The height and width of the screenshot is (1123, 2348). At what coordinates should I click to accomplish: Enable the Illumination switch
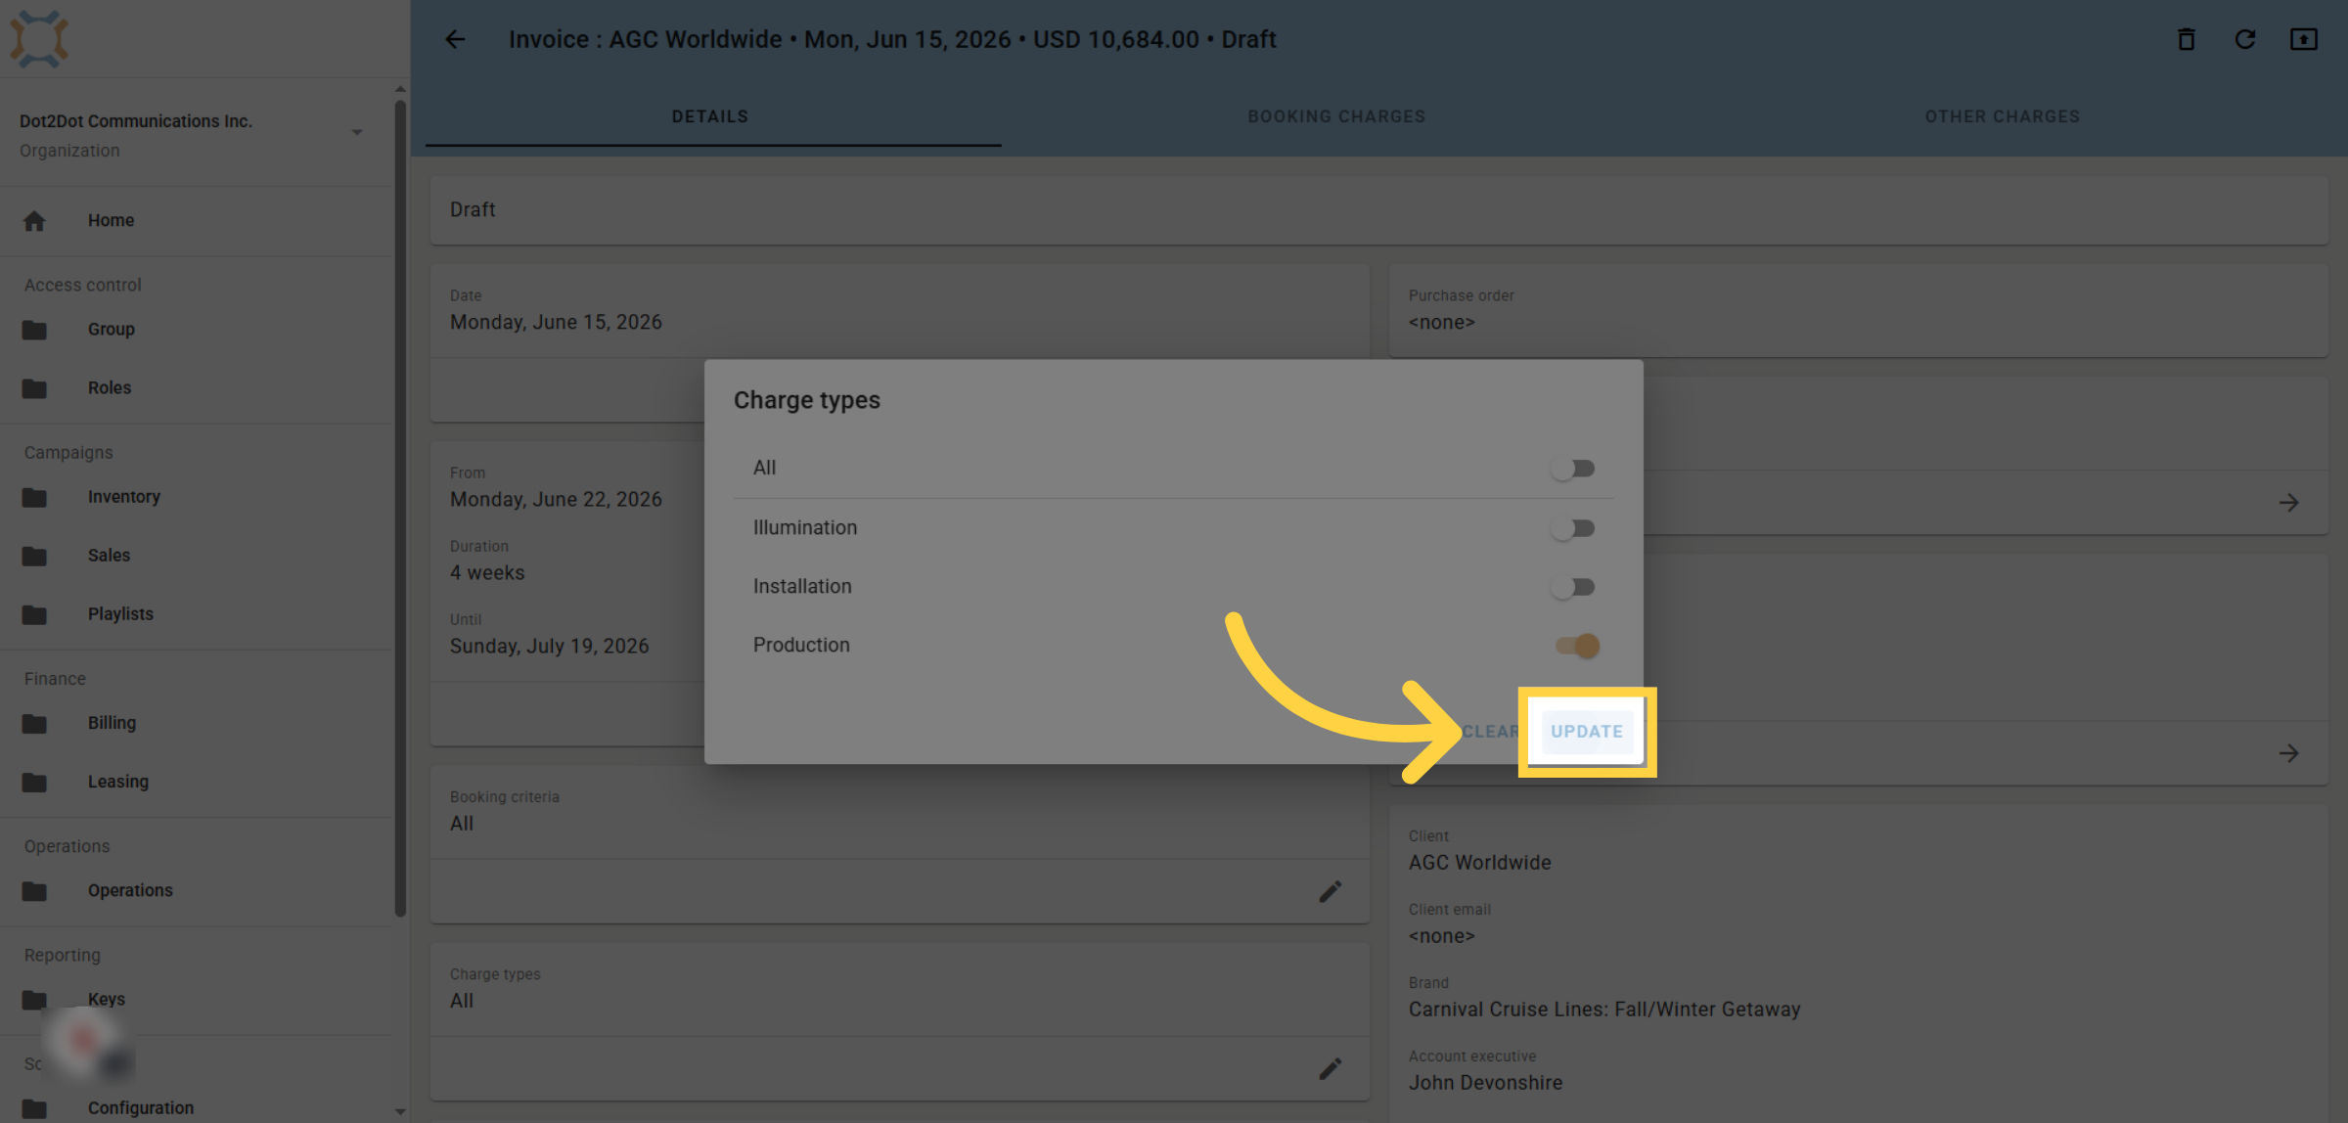(1573, 528)
